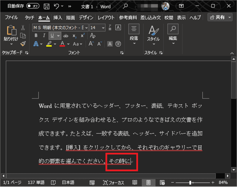The width and height of the screenshot is (237, 187).
Task: Click the zoom slider in status bar
Action: pyautogui.click(x=190, y=183)
